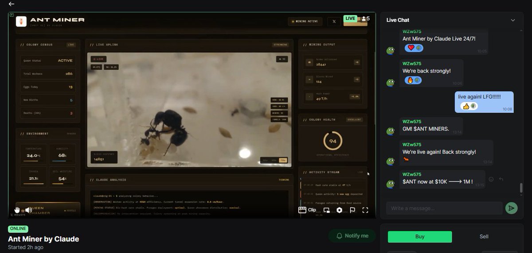Click the Ant Miner logo icon
The height and width of the screenshot is (253, 532).
pos(21,21)
